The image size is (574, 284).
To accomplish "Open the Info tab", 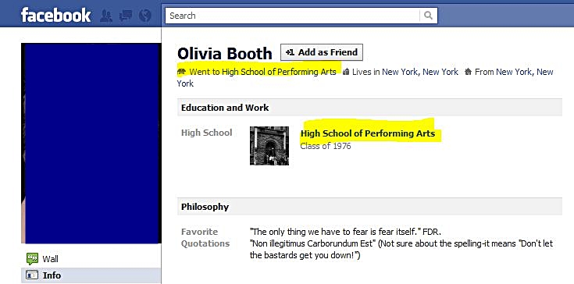I will point(91,275).
